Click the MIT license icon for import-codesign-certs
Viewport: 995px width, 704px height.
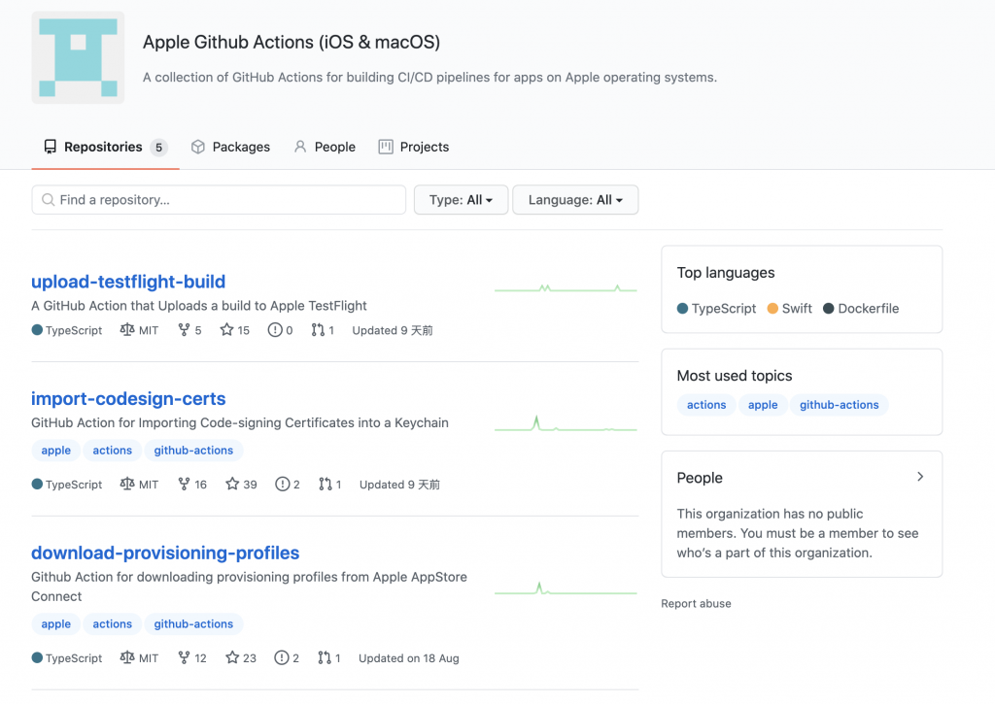point(127,484)
